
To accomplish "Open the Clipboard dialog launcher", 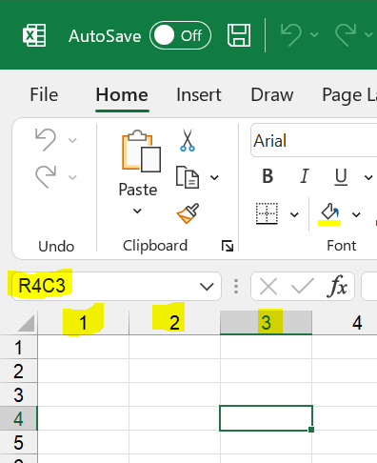I will pos(228,246).
